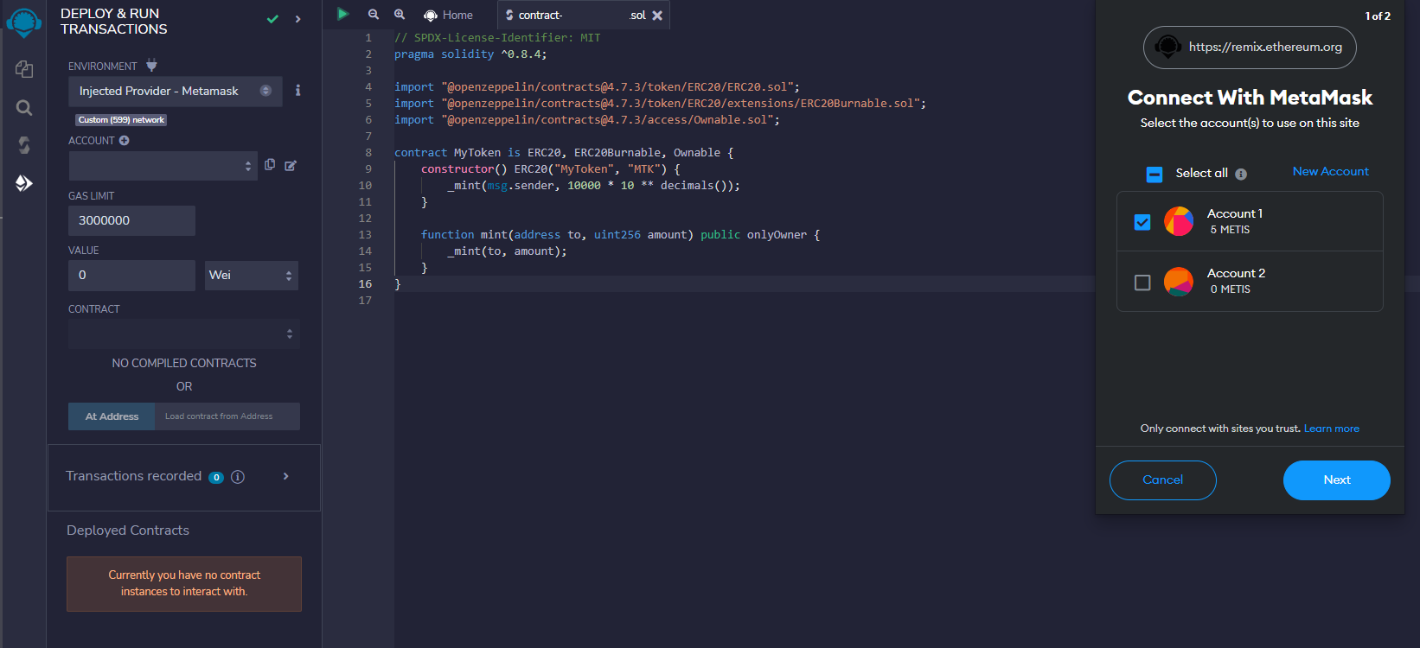1420x648 pixels.
Task: Select the contract .sol file tab
Action: click(574, 16)
